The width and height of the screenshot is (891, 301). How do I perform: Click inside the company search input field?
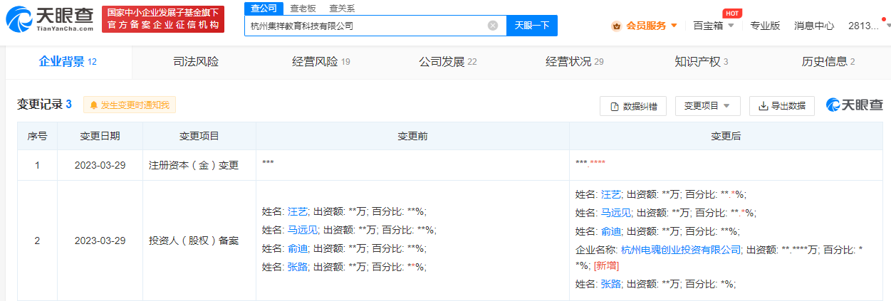363,26
